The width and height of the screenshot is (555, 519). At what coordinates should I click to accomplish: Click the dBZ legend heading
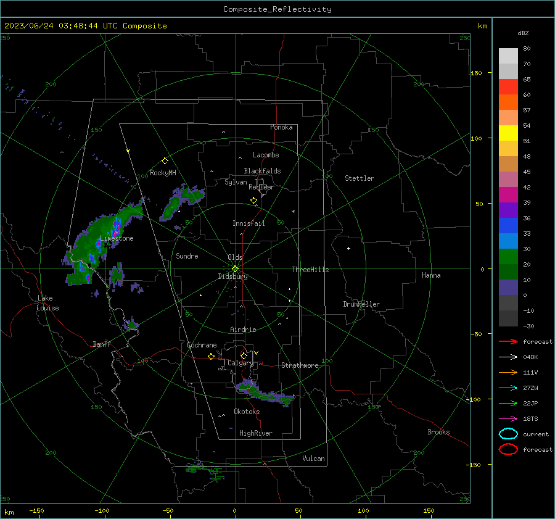pos(523,33)
